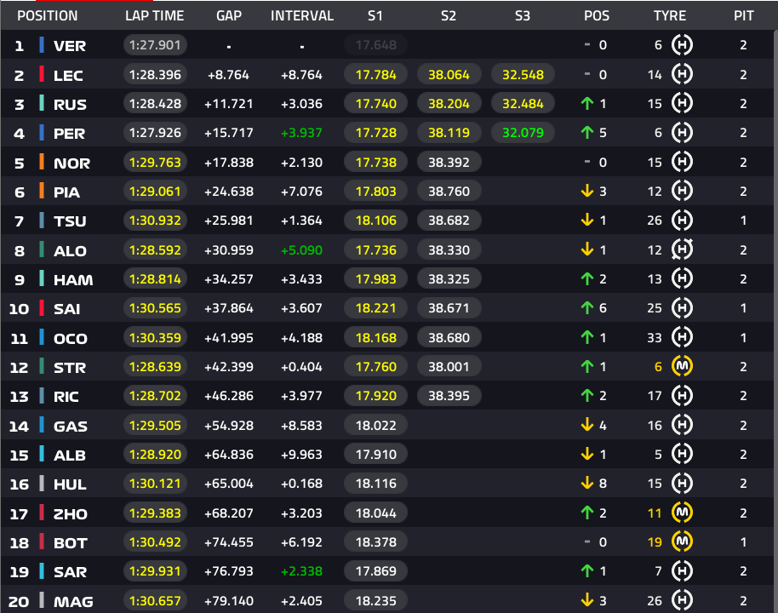778x613 pixels.
Task: Click the S3 sector column header
Action: click(x=522, y=16)
